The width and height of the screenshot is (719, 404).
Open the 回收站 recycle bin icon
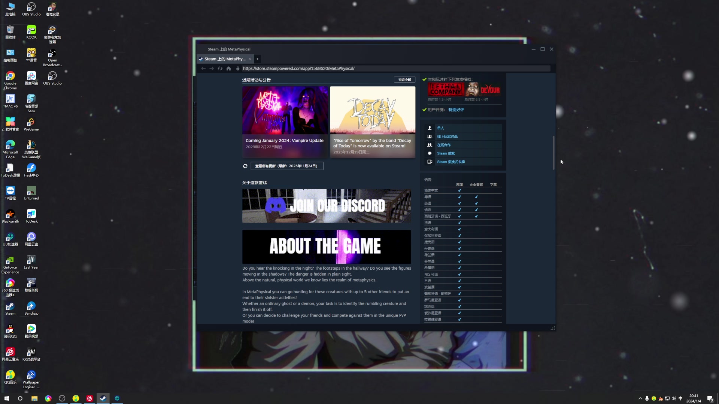[x=10, y=32]
